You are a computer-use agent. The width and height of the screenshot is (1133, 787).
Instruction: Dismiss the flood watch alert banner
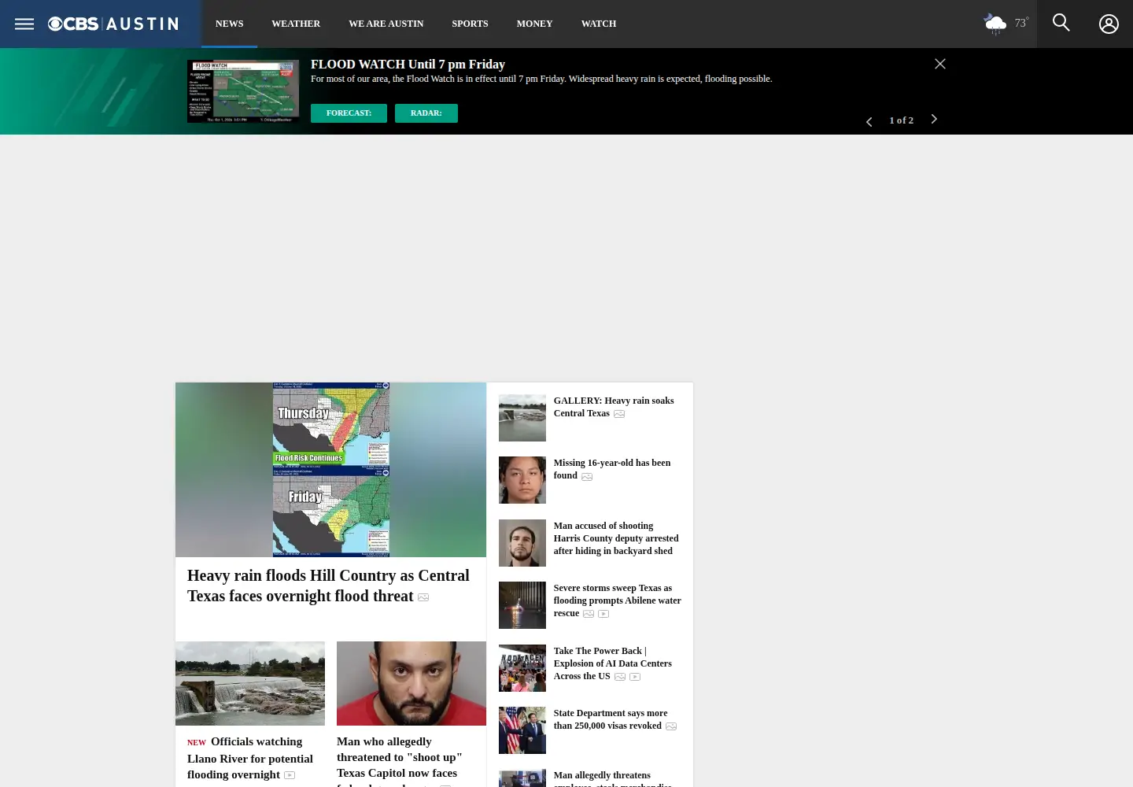pyautogui.click(x=939, y=64)
